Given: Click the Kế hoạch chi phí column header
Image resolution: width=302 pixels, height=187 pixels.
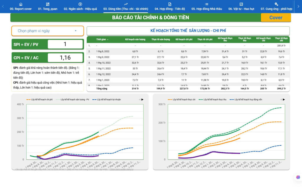Looking at the screenshot, I should pos(184,39).
